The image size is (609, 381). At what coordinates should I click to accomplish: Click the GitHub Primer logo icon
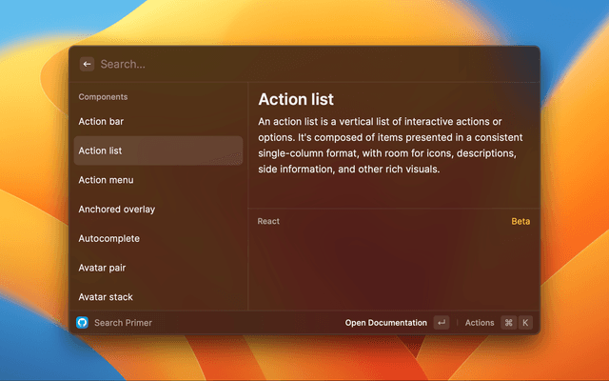82,323
